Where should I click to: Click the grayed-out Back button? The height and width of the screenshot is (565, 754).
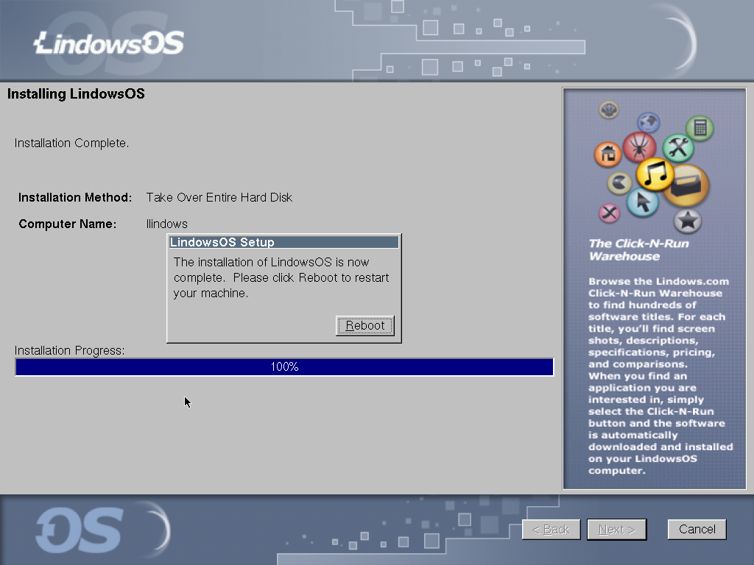pos(551,530)
